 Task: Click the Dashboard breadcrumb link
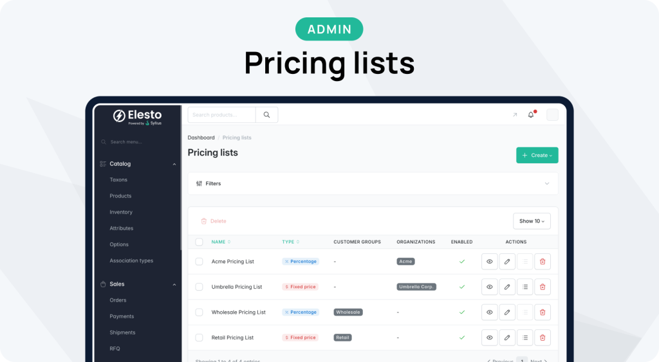(x=201, y=138)
